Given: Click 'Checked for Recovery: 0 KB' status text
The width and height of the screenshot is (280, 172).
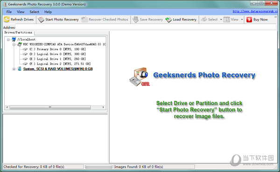Looking at the screenshot, I should point(34,167).
